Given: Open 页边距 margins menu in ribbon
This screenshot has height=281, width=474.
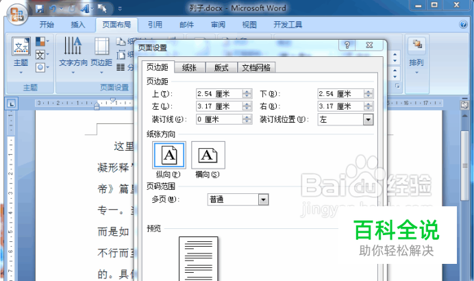Looking at the screenshot, I should pyautogui.click(x=101, y=56).
